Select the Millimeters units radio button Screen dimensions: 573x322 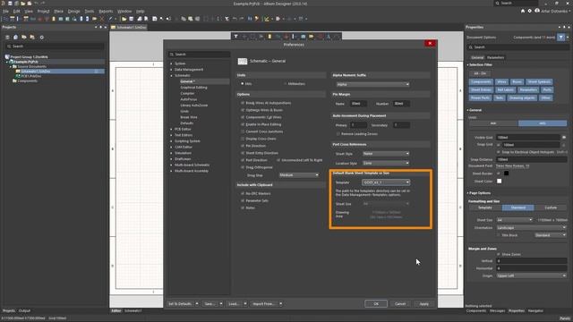[285, 83]
